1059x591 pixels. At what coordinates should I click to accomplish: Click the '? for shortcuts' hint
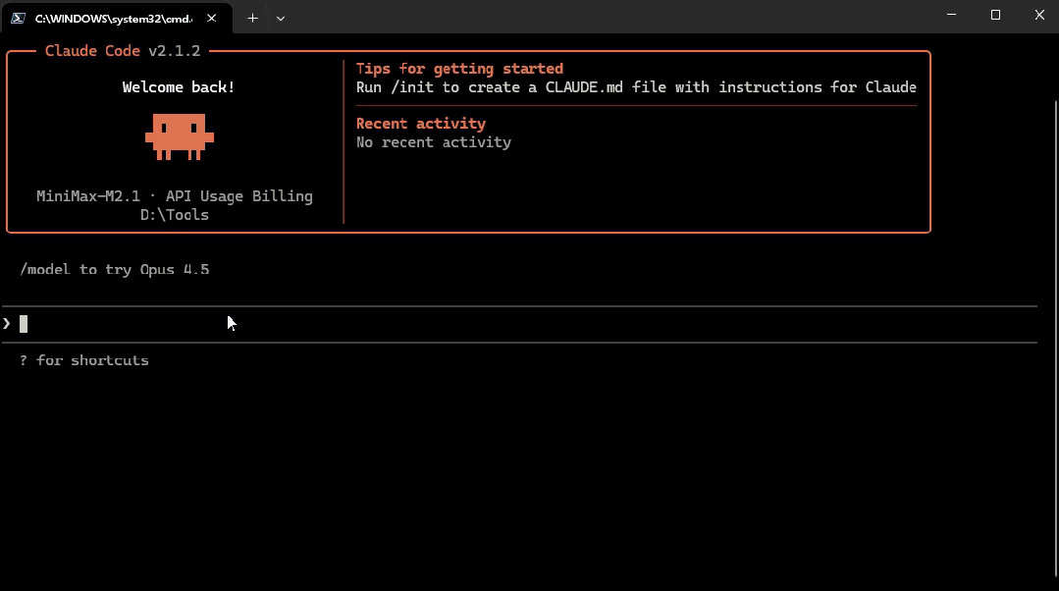(x=84, y=360)
